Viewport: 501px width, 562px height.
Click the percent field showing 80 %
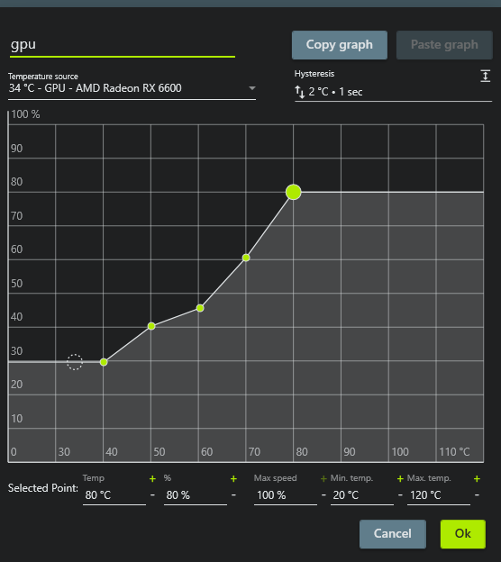click(196, 495)
